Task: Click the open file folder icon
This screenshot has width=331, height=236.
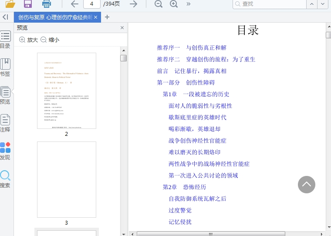Action: click(x=10, y=4)
